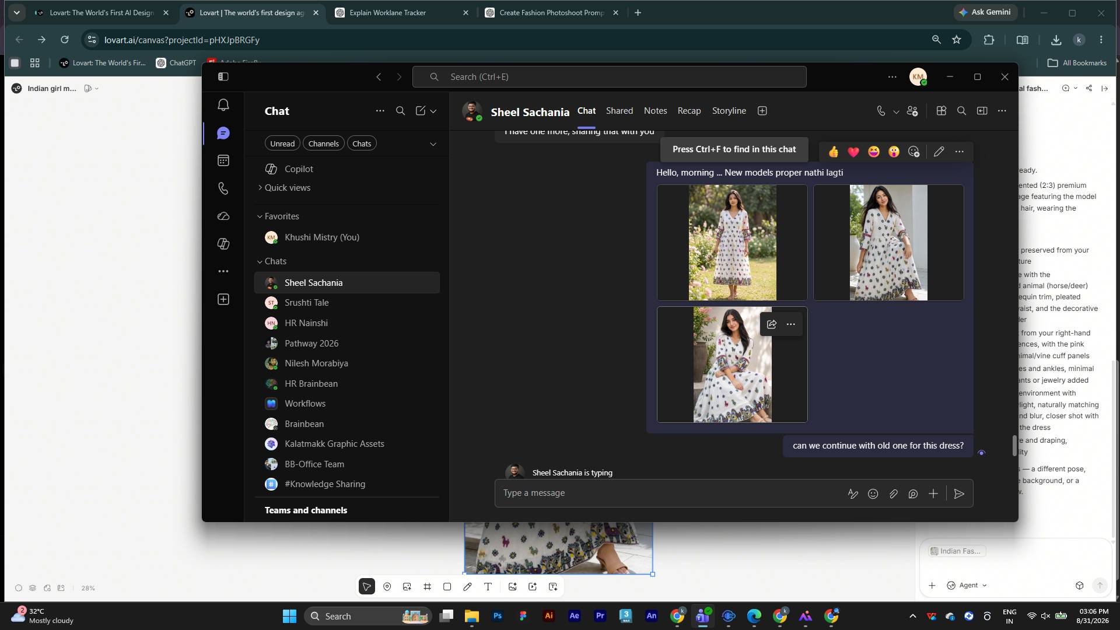The image size is (1120, 630).
Task: Open the Calendar icon in Teams sidebar
Action: click(223, 160)
